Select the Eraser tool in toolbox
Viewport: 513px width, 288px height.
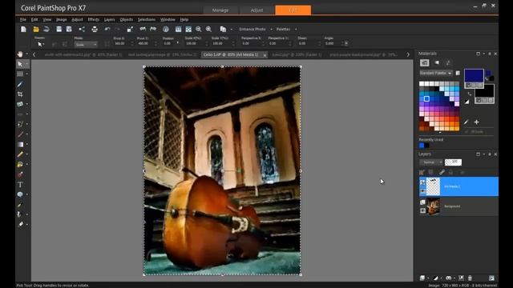coord(20,224)
